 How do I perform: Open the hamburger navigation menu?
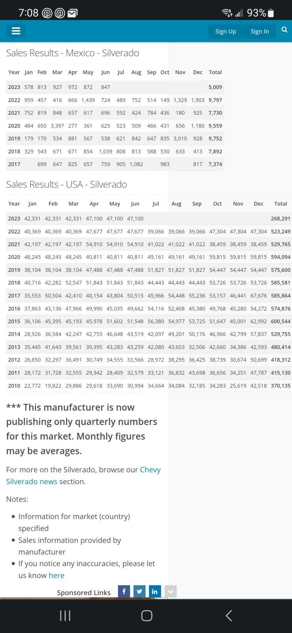pos(16,31)
